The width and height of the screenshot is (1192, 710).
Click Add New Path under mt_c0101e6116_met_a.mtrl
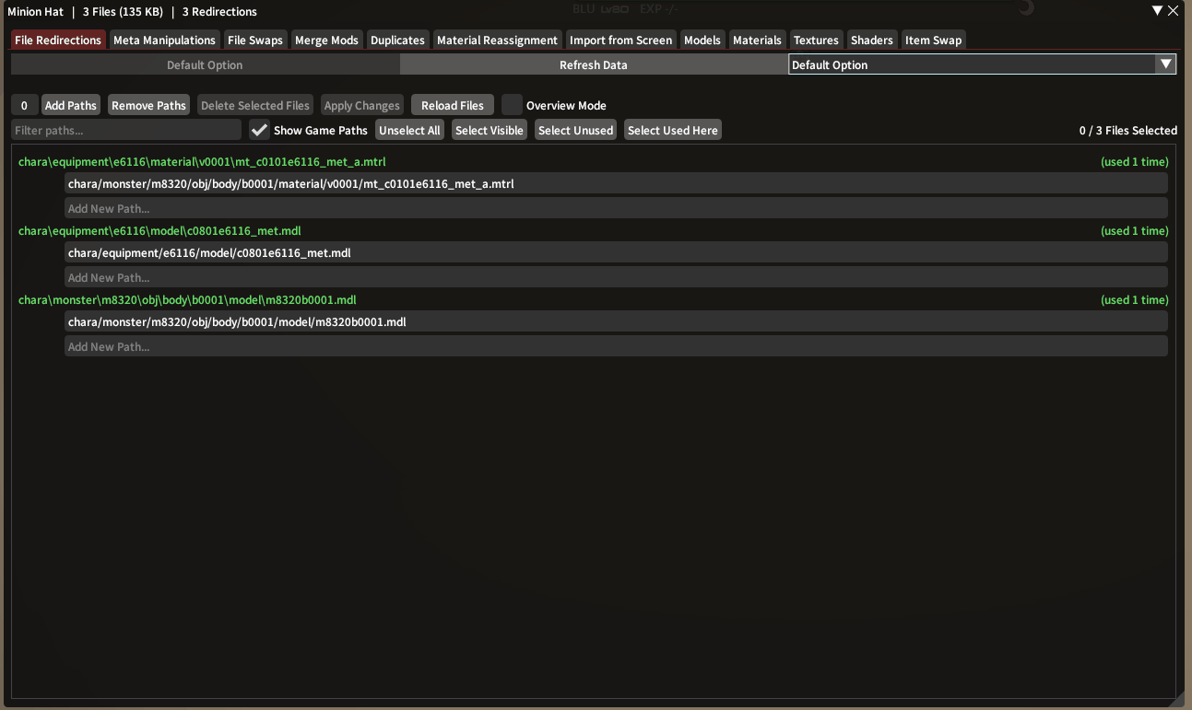616,208
